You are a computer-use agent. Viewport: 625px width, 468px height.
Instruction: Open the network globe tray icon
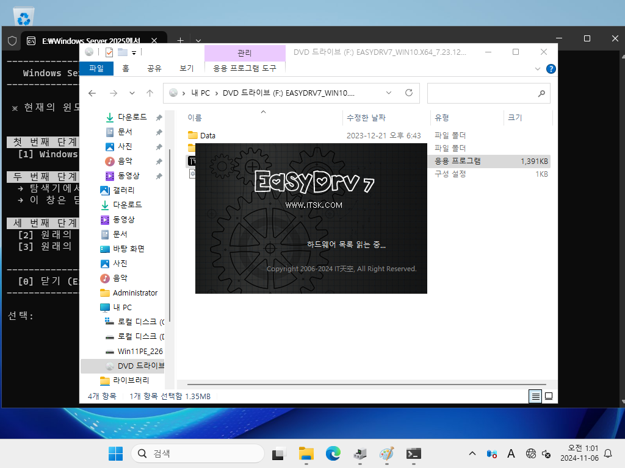pos(530,453)
